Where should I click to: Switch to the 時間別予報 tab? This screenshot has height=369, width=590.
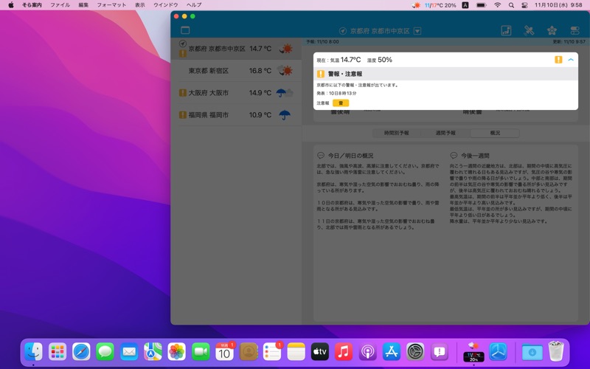pyautogui.click(x=396, y=133)
